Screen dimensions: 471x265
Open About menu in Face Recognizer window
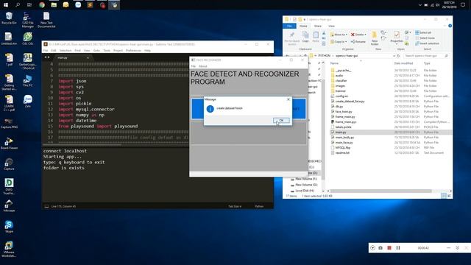point(203,66)
